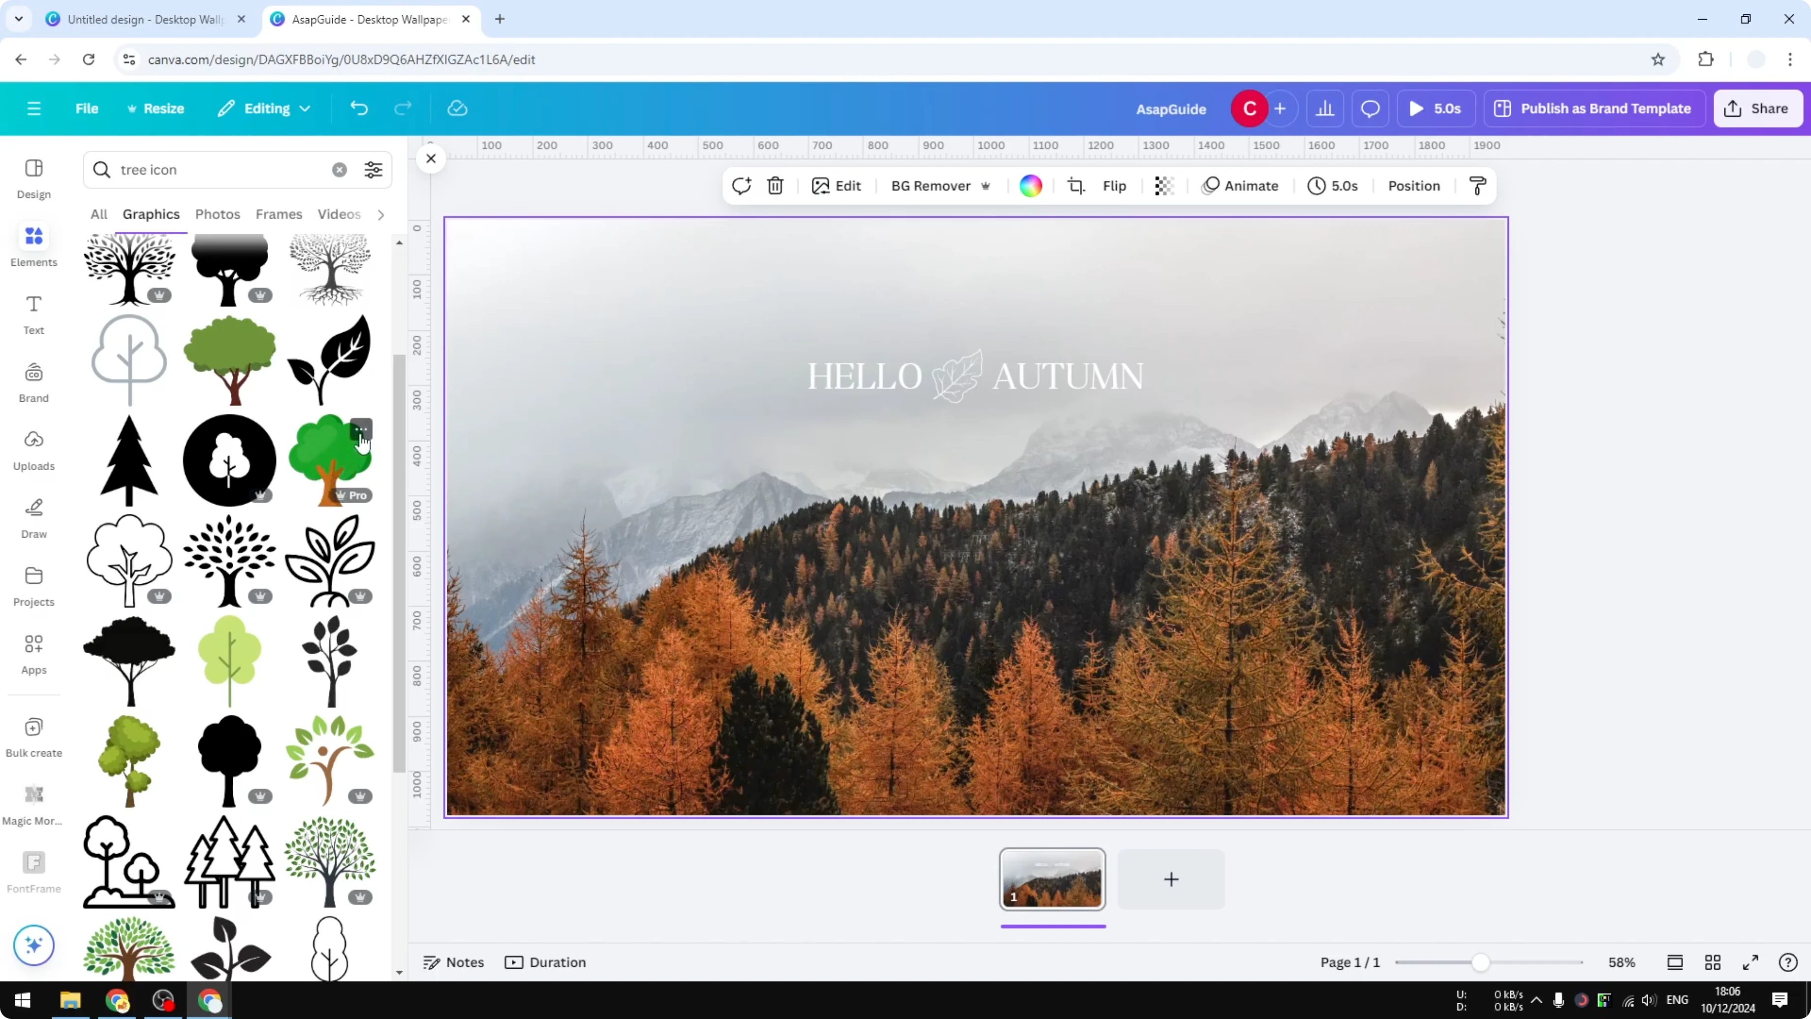Image resolution: width=1811 pixels, height=1019 pixels.
Task: Open the Uploads panel
Action: (x=33, y=448)
